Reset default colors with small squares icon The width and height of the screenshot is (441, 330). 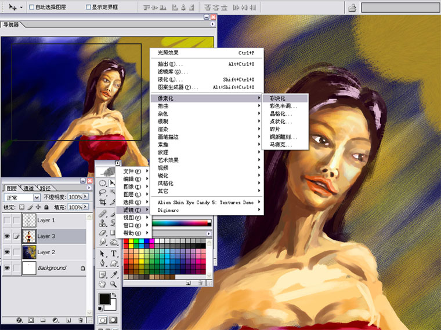point(100,309)
